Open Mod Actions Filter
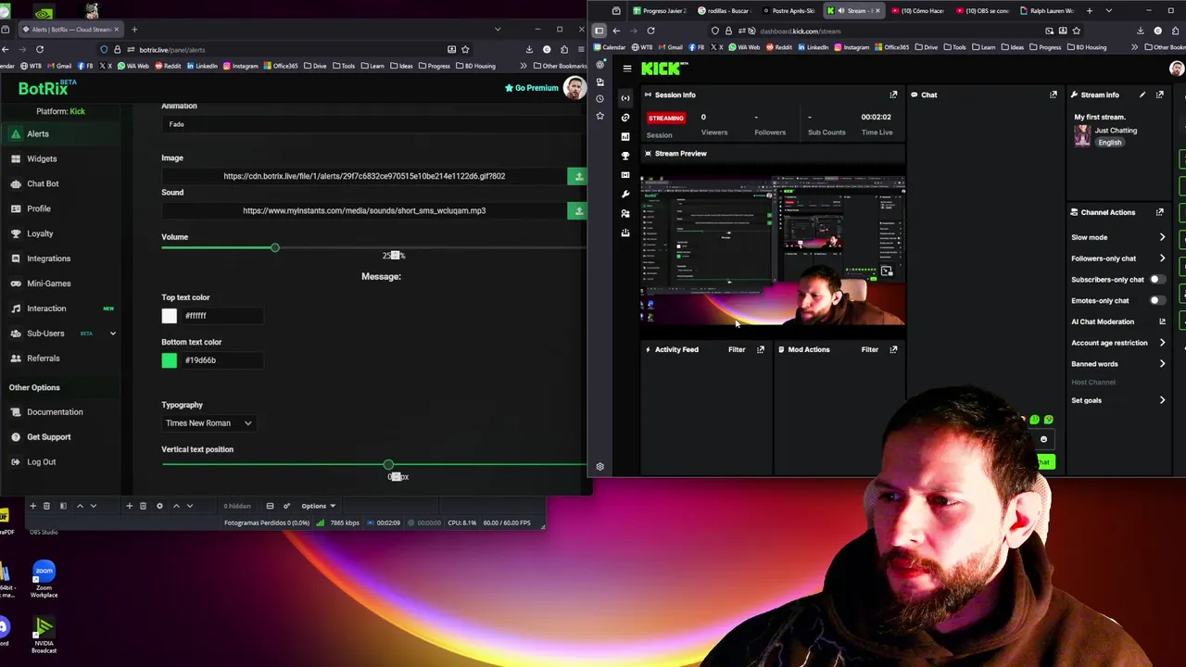 869,350
